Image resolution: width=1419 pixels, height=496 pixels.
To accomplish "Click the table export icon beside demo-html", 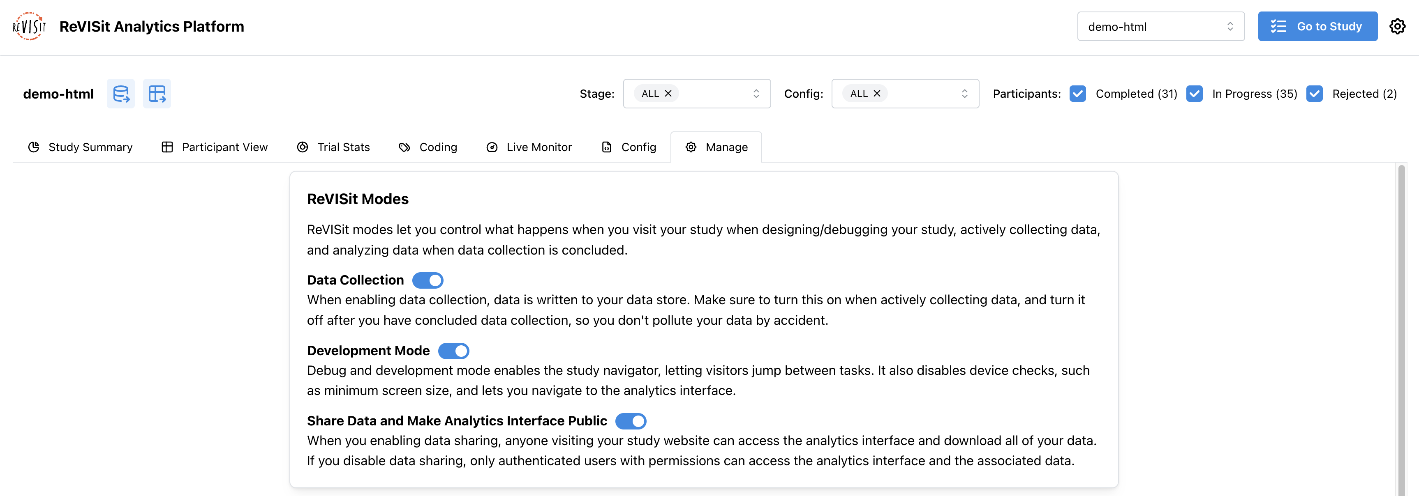I will pos(157,94).
